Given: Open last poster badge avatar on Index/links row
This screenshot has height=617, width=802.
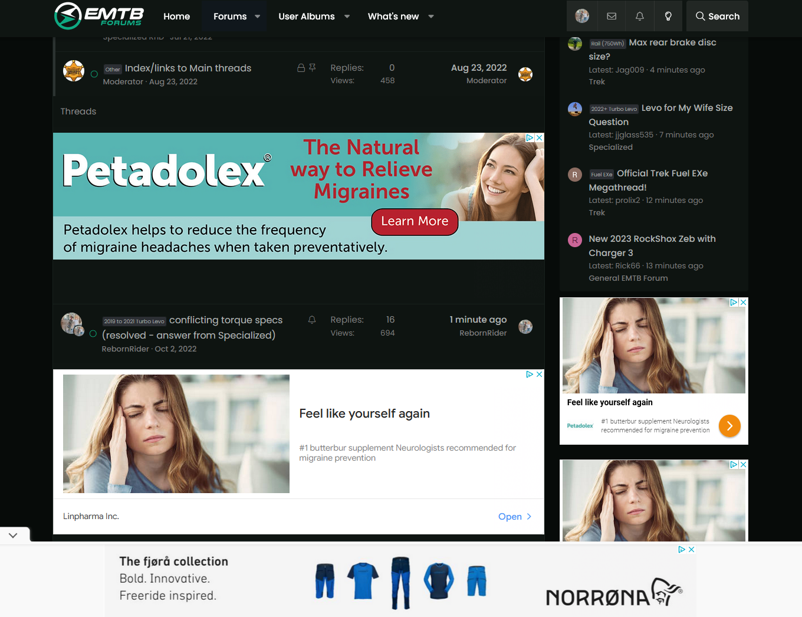Looking at the screenshot, I should pos(525,74).
